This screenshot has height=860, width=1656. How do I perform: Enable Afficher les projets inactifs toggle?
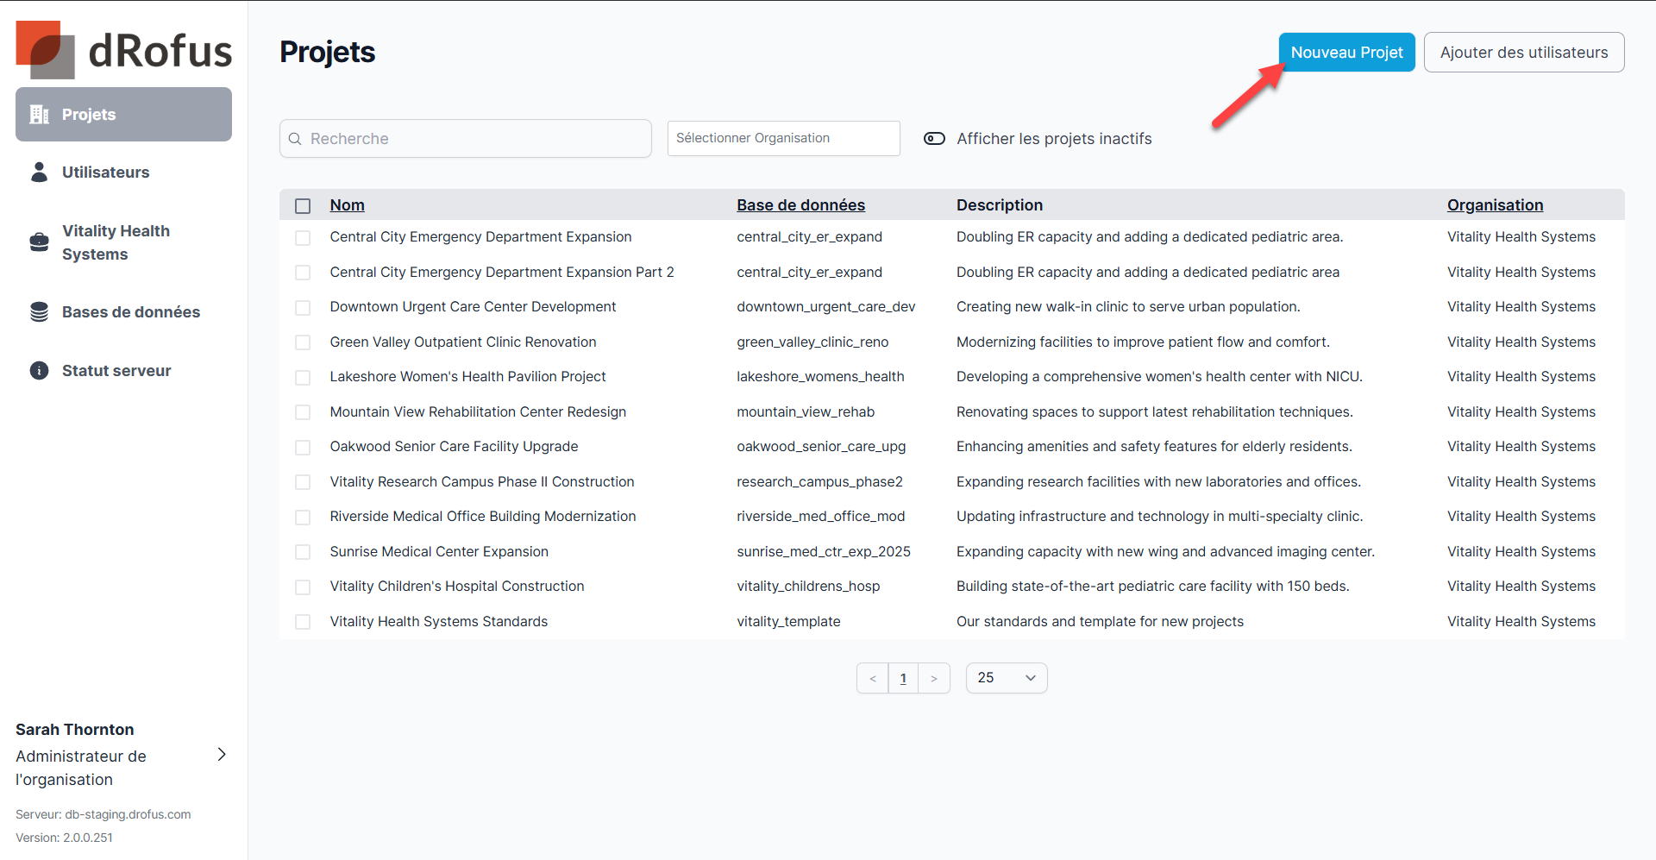click(934, 139)
